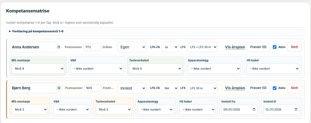Click the I2 badge beside Bjørn Berg
The image size is (311, 123).
click(59, 88)
